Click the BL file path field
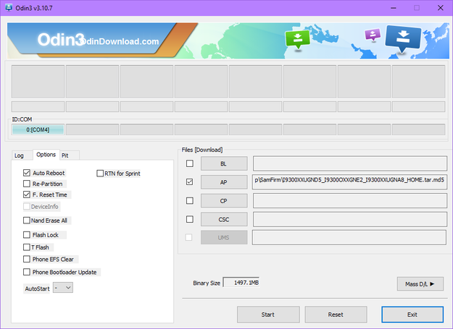 pos(350,163)
